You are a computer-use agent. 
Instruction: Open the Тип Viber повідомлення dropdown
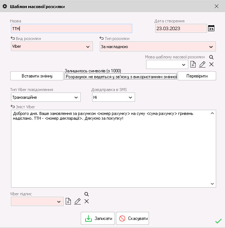[46, 97]
